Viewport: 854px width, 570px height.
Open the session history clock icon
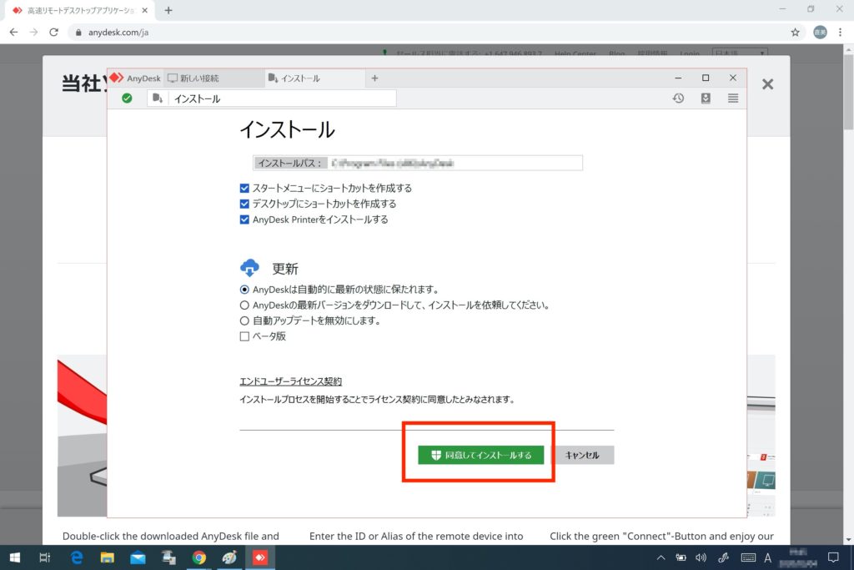[678, 98]
